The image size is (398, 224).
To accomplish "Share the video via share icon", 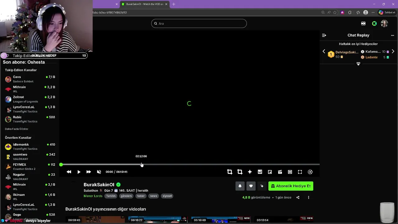I will click(x=298, y=197).
